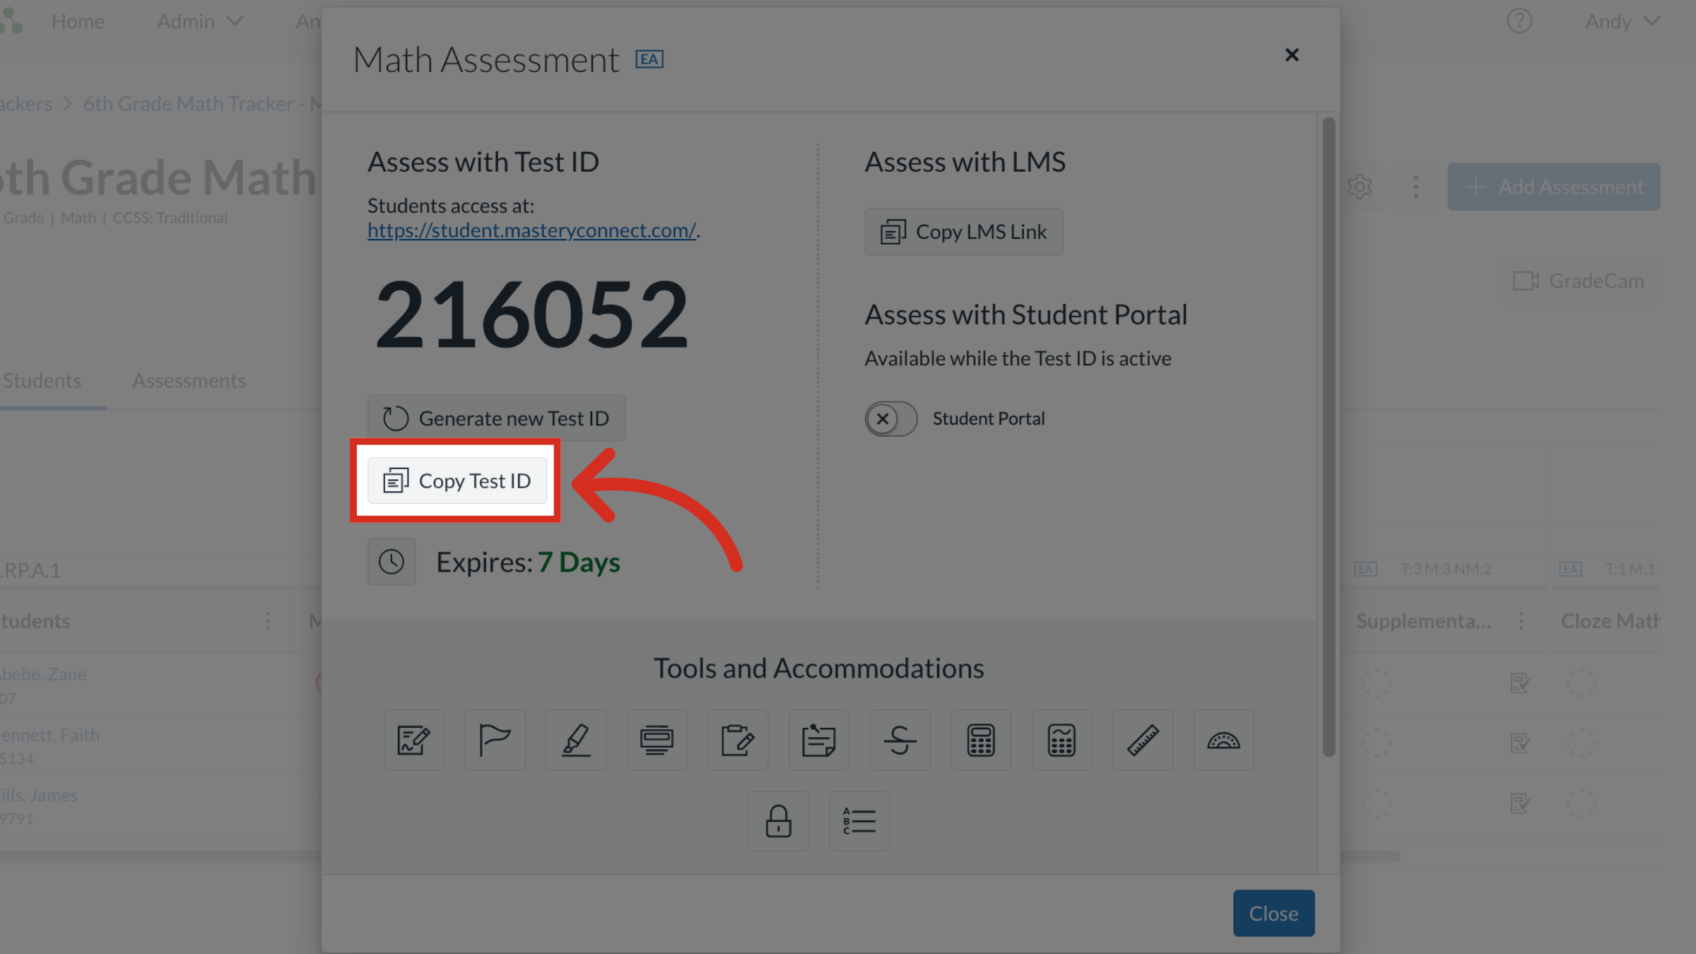The width and height of the screenshot is (1696, 954).
Task: Click the Supplementa... assessment column header
Action: [x=1423, y=621]
